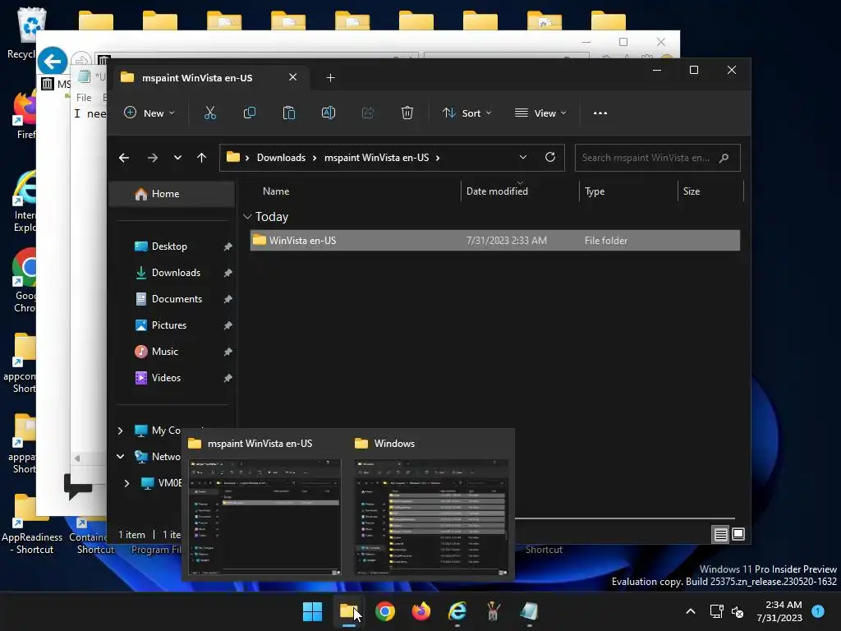Click the Delete trash icon
Image resolution: width=841 pixels, height=631 pixels.
[x=407, y=113]
